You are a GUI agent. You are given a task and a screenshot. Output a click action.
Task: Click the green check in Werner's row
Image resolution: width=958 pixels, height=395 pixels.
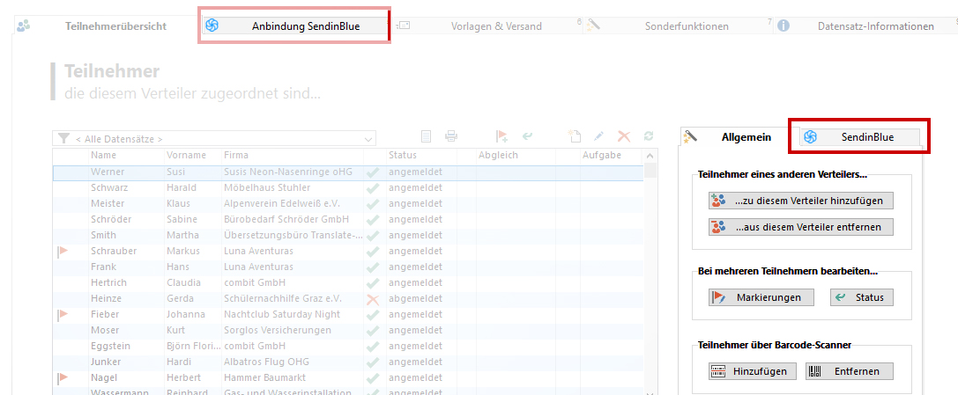click(x=373, y=172)
